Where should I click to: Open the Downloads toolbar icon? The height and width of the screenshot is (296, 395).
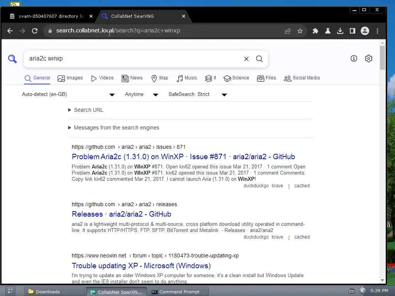(340, 31)
